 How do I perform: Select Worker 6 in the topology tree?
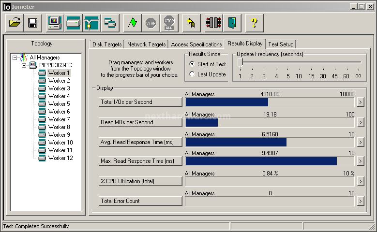point(59,112)
